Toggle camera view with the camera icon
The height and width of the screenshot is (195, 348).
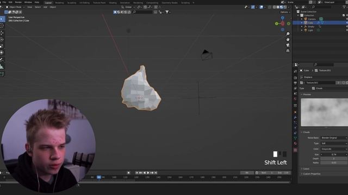pos(288,45)
